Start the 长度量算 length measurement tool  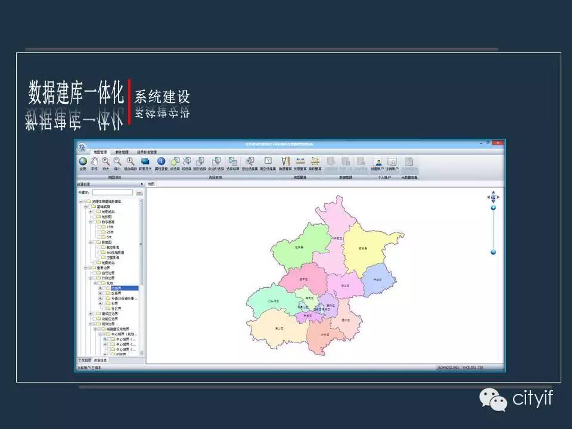(301, 161)
